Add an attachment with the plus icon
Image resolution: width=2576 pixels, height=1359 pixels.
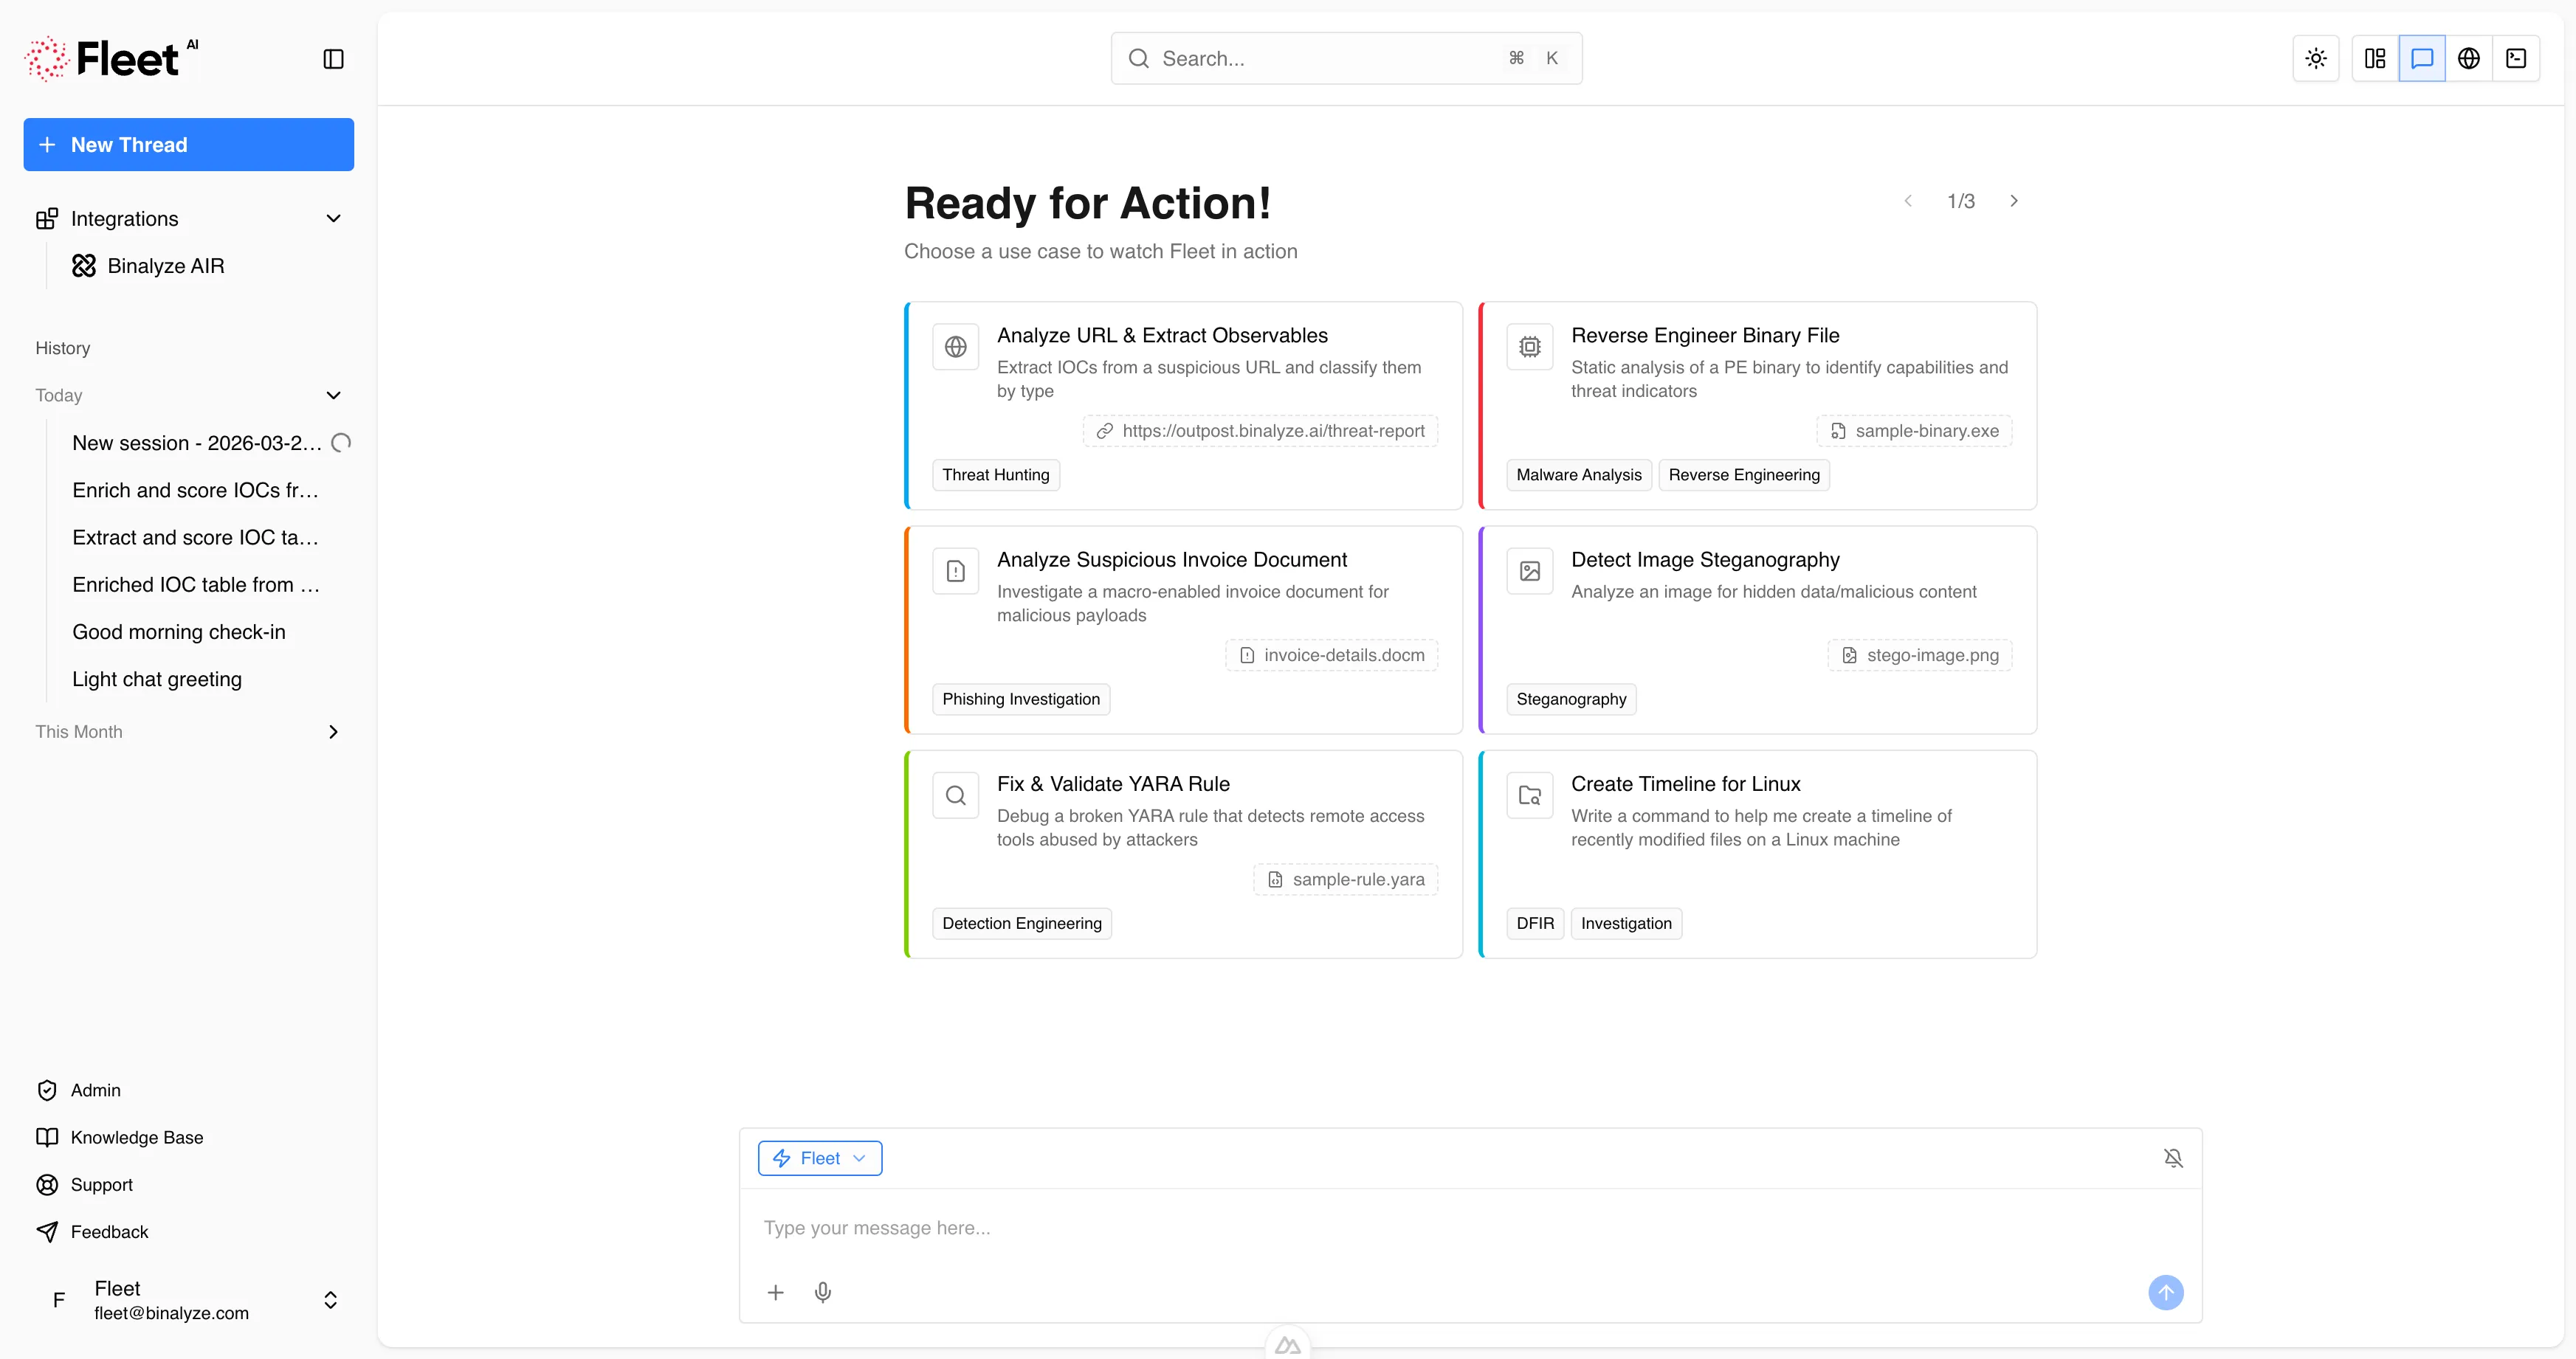point(775,1292)
